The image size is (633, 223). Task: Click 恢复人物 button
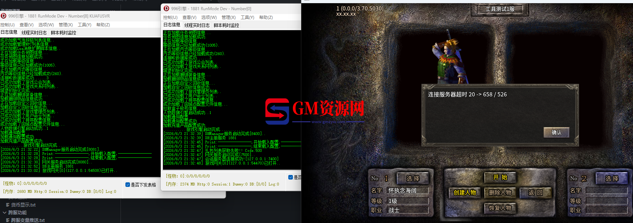(500, 208)
